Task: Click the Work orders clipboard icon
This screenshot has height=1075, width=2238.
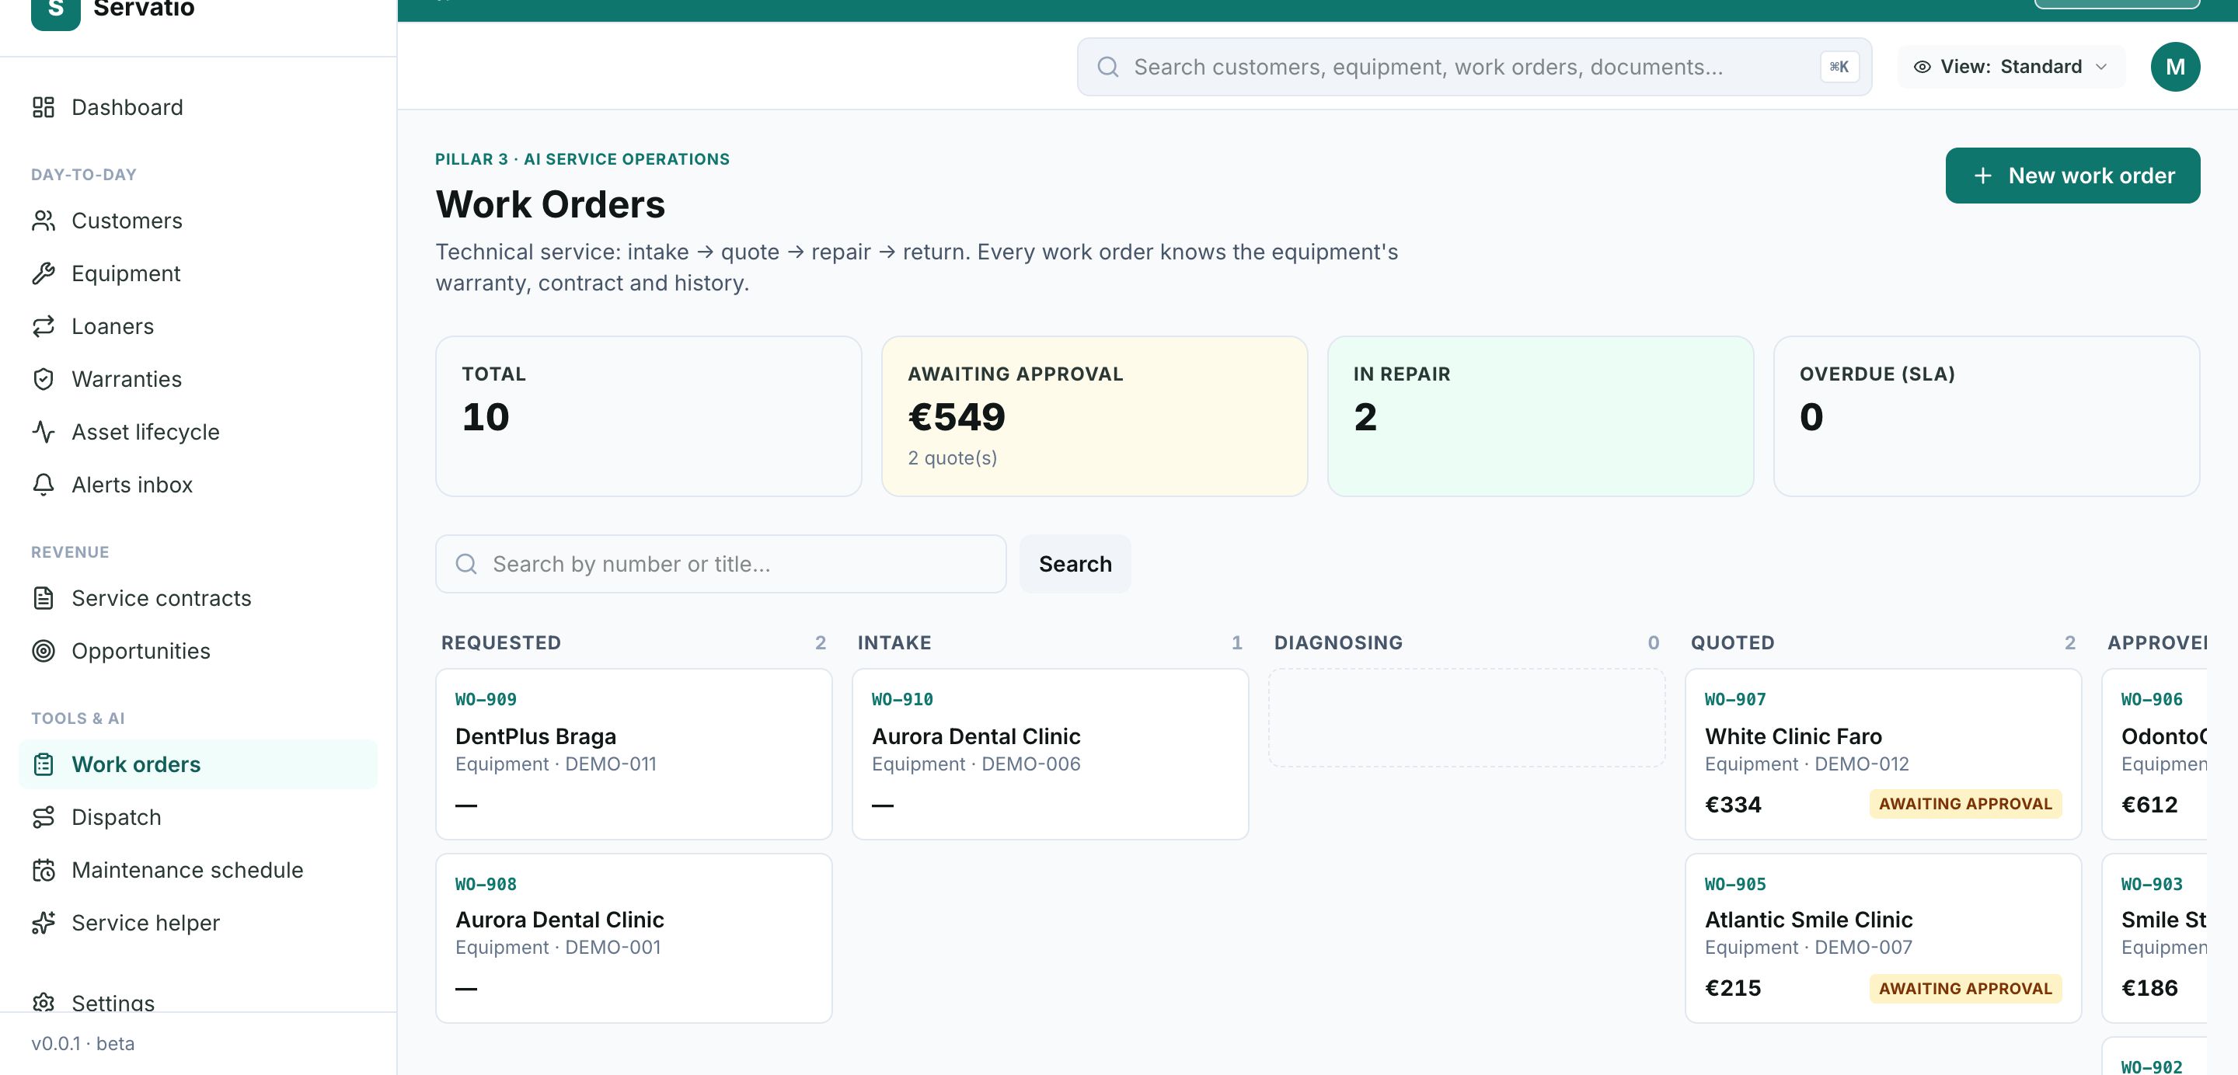Action: (44, 764)
